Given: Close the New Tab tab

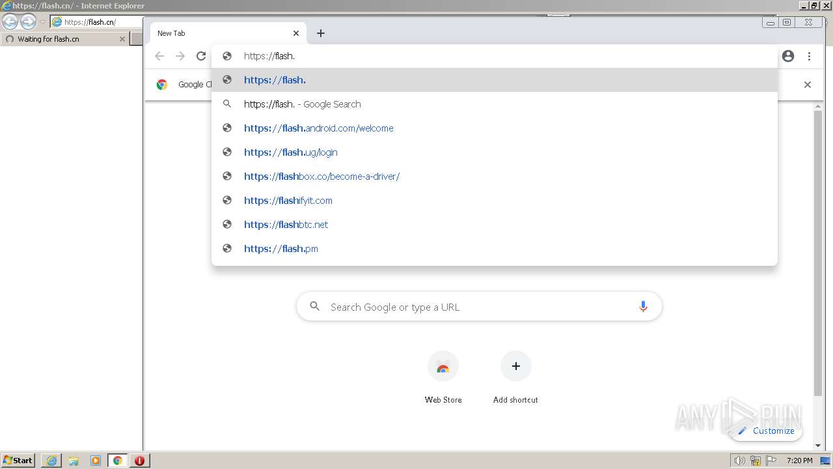Looking at the screenshot, I should click(296, 33).
